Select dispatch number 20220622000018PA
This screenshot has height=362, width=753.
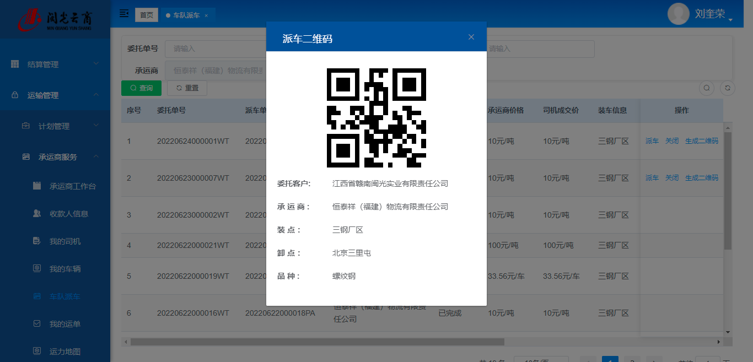280,313
